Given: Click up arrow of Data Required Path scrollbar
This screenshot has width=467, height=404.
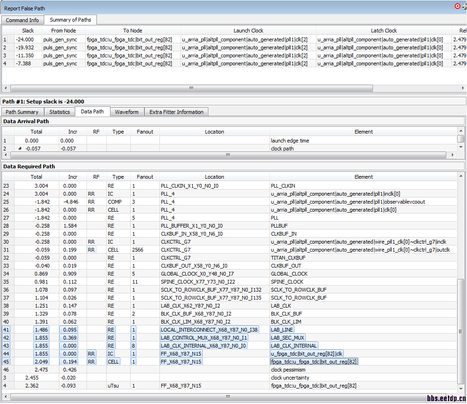Looking at the screenshot, I should 461,176.
